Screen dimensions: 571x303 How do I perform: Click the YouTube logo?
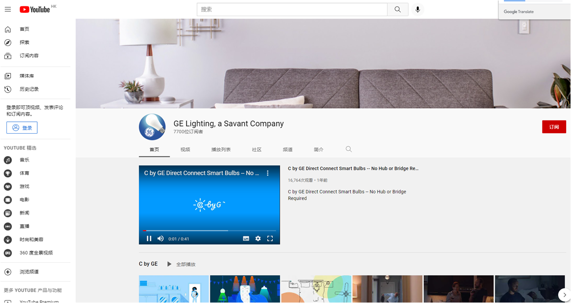pos(35,9)
